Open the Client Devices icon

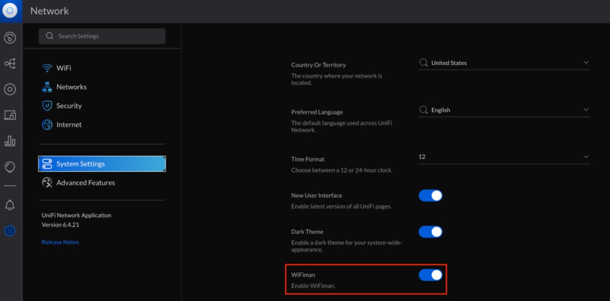click(x=10, y=115)
